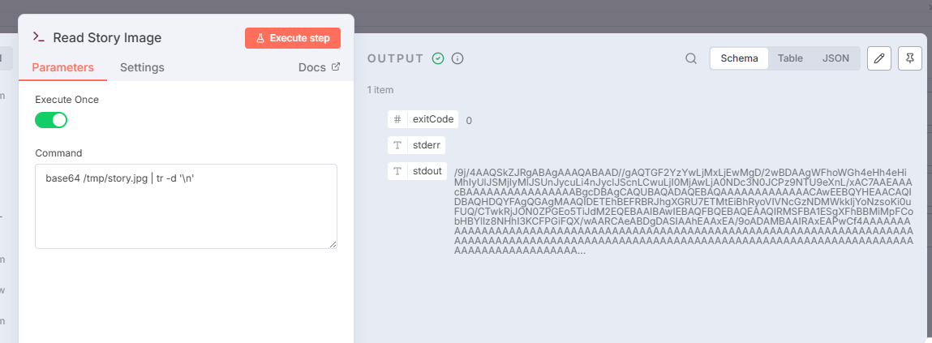Click the green success checkmark icon

click(x=438, y=58)
